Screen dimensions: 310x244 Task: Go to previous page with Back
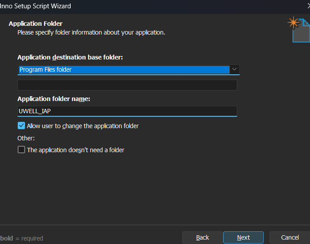pos(202,237)
